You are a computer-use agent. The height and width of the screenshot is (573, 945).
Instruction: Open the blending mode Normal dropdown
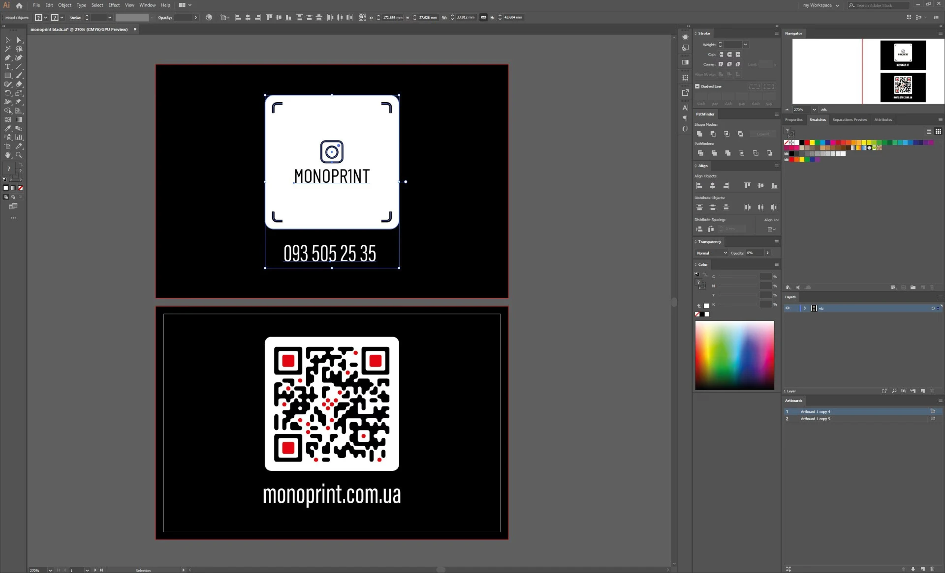pos(712,253)
